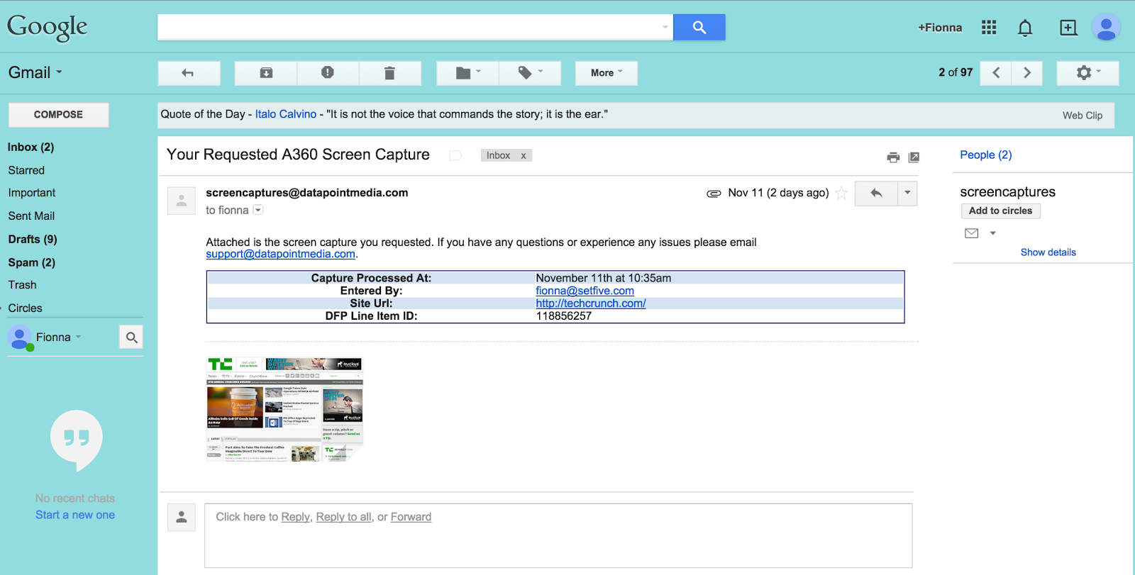Open the More actions menu
This screenshot has width=1135, height=575.
coord(607,73)
